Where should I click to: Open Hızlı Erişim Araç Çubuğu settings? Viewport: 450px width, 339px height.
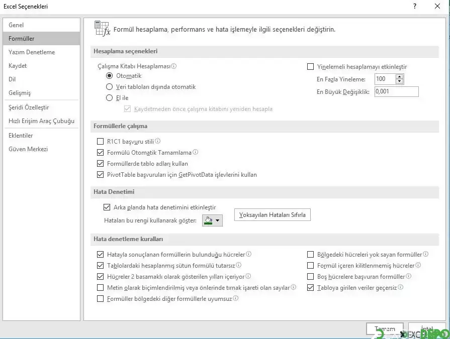pyautogui.click(x=41, y=121)
